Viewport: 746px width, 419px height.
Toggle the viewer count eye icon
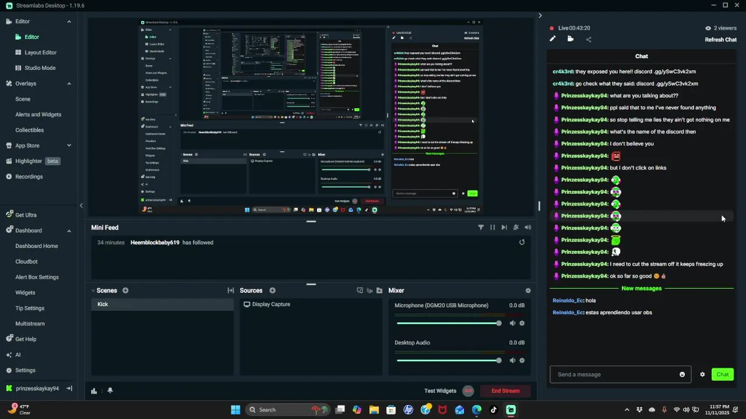708,28
